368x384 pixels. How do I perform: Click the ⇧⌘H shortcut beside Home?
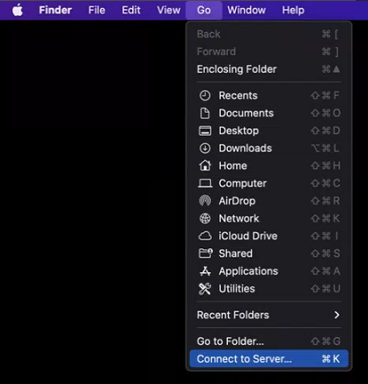pos(325,166)
